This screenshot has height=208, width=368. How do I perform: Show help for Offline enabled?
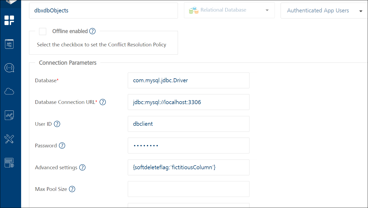(x=92, y=31)
